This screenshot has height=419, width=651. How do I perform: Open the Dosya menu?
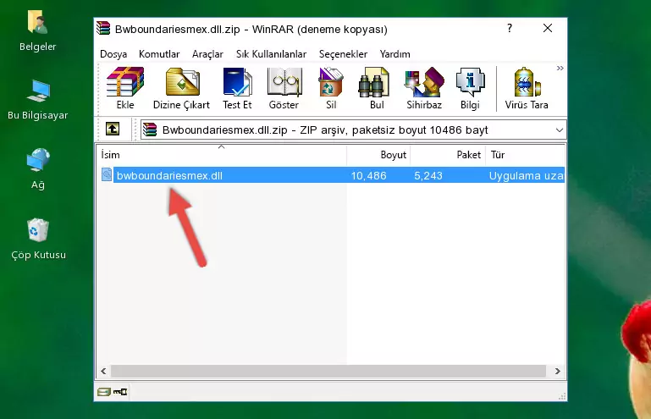tap(113, 54)
